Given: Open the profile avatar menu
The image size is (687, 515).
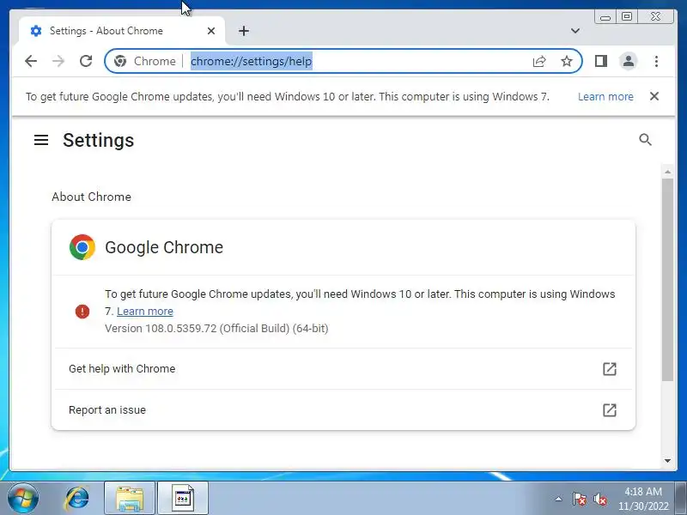Looking at the screenshot, I should [629, 61].
